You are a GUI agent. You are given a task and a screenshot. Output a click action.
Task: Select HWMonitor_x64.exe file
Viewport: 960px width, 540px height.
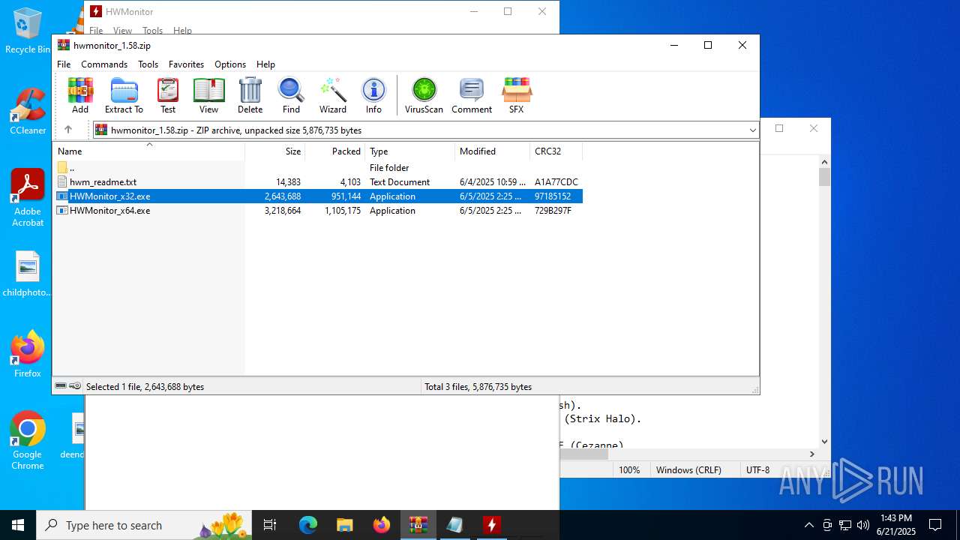click(x=318, y=211)
